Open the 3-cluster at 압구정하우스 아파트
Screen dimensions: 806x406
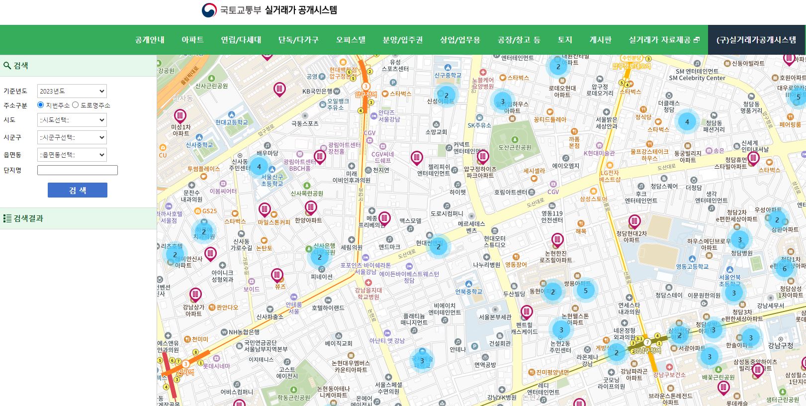tap(503, 101)
